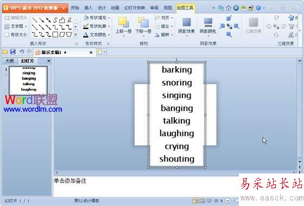The width and height of the screenshot is (304, 206).
Task: Select the scribble shape in gallery
Action: point(69,20)
